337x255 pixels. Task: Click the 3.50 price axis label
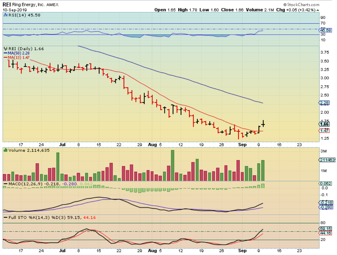(x=325, y=61)
